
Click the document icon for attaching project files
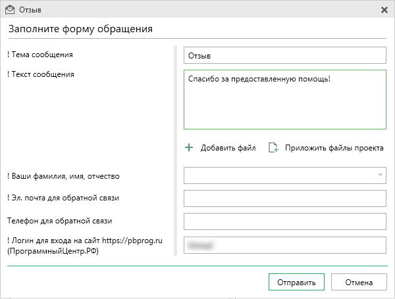point(274,148)
